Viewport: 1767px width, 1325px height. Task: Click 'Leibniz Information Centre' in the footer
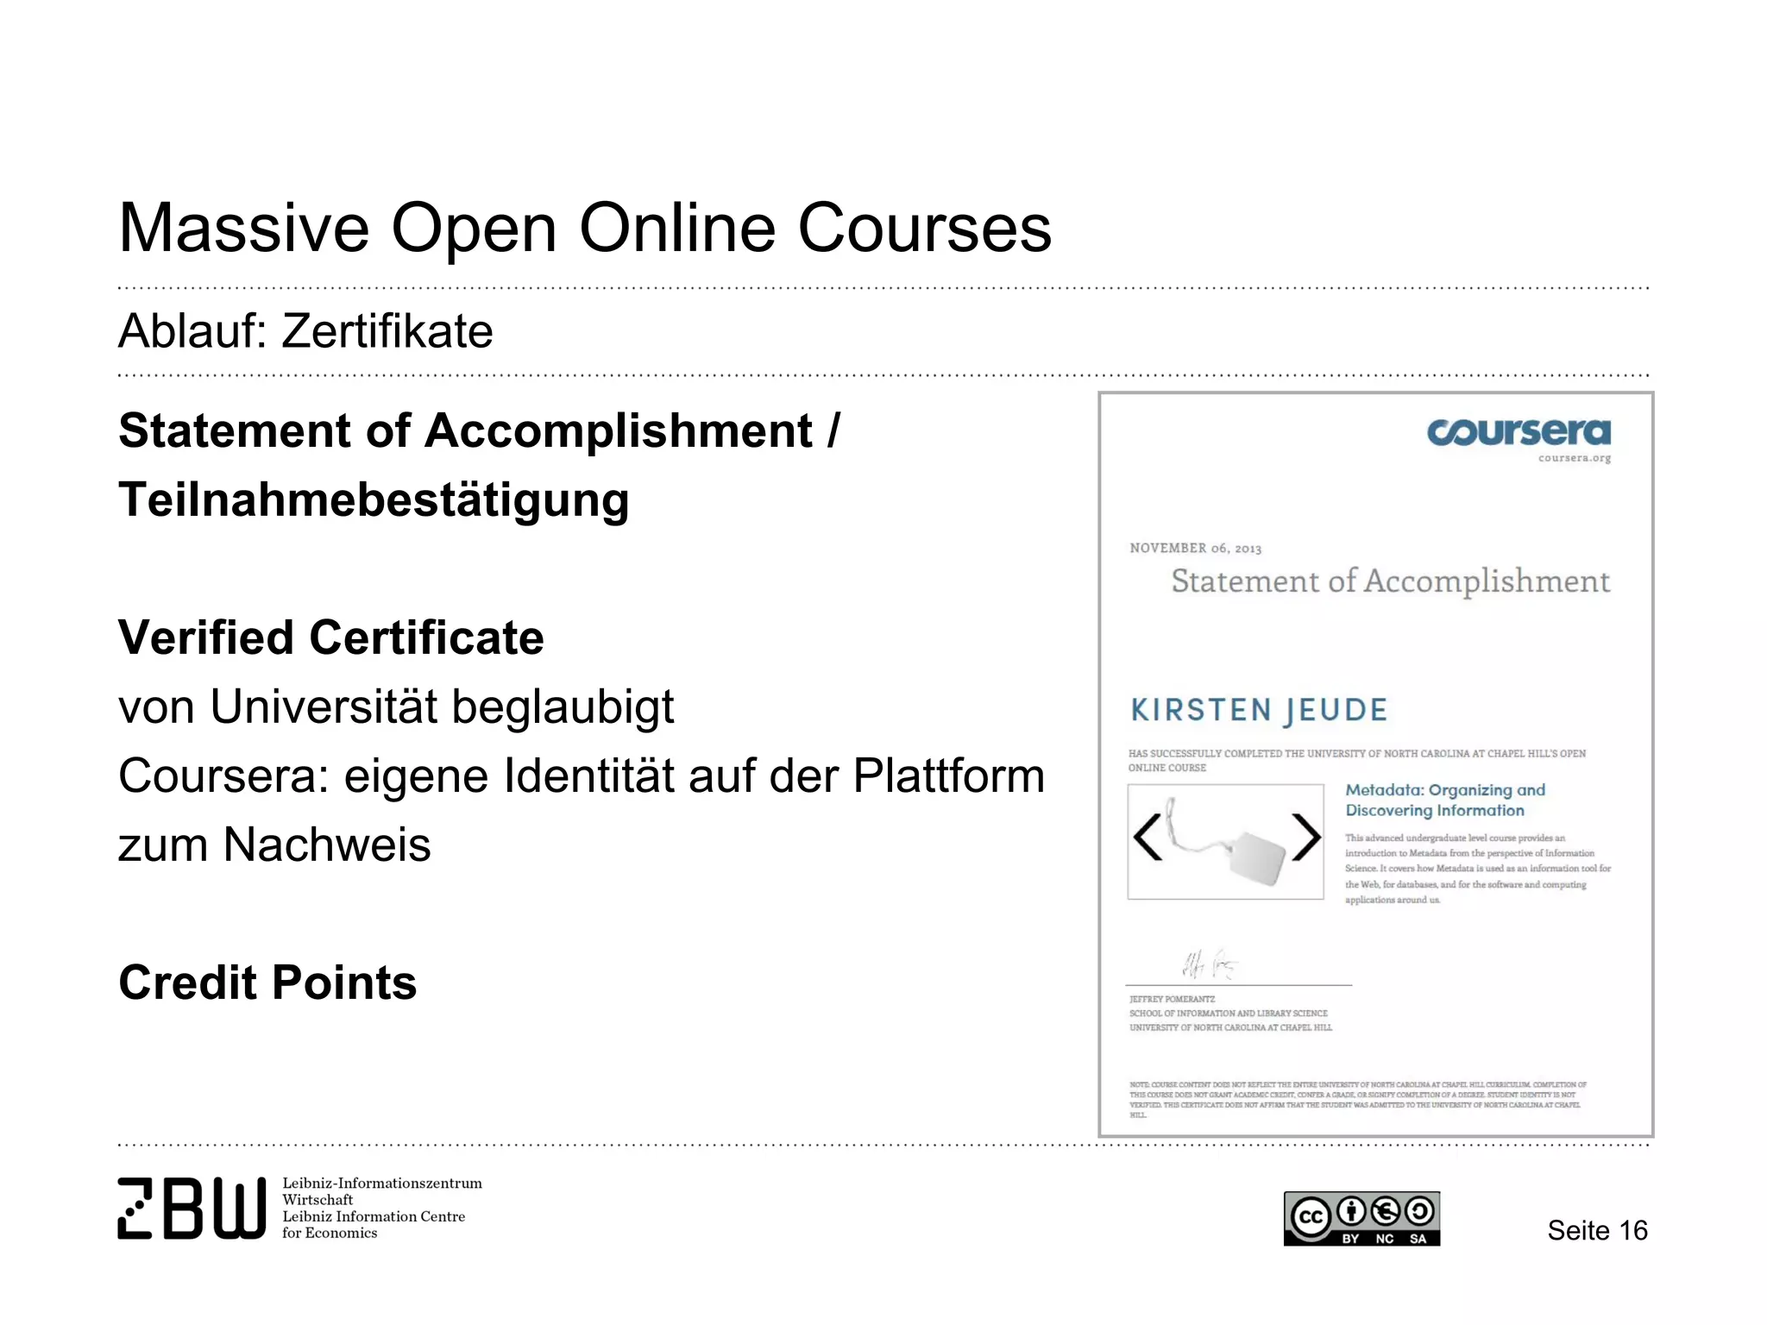tap(374, 1216)
